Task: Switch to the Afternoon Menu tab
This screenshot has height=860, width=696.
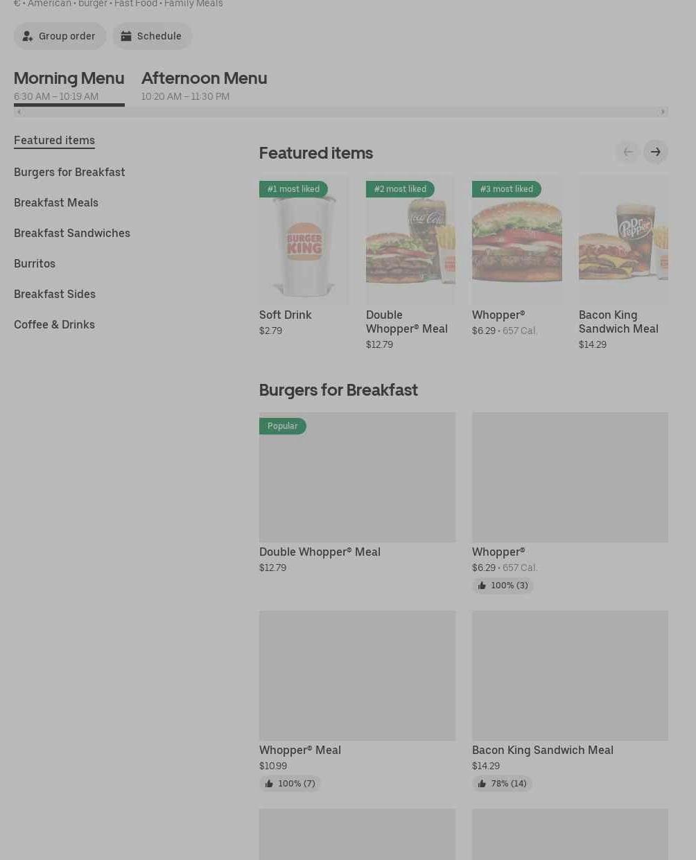Action: pyautogui.click(x=204, y=87)
